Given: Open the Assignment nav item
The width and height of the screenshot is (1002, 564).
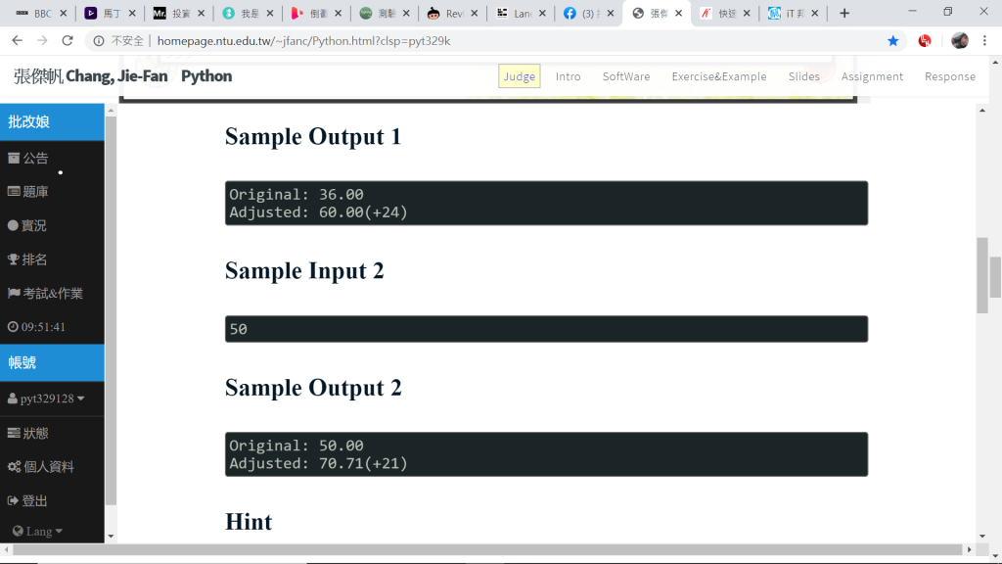Looking at the screenshot, I should click(872, 76).
